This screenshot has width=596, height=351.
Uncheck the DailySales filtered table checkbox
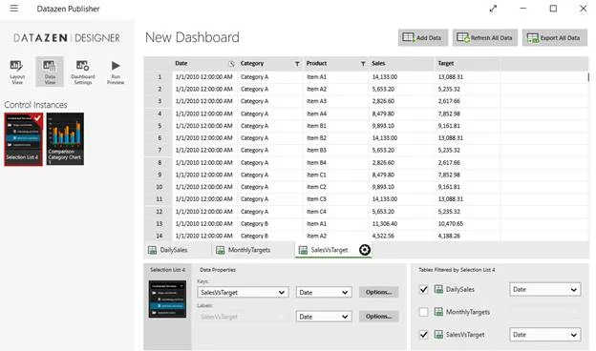(x=423, y=290)
